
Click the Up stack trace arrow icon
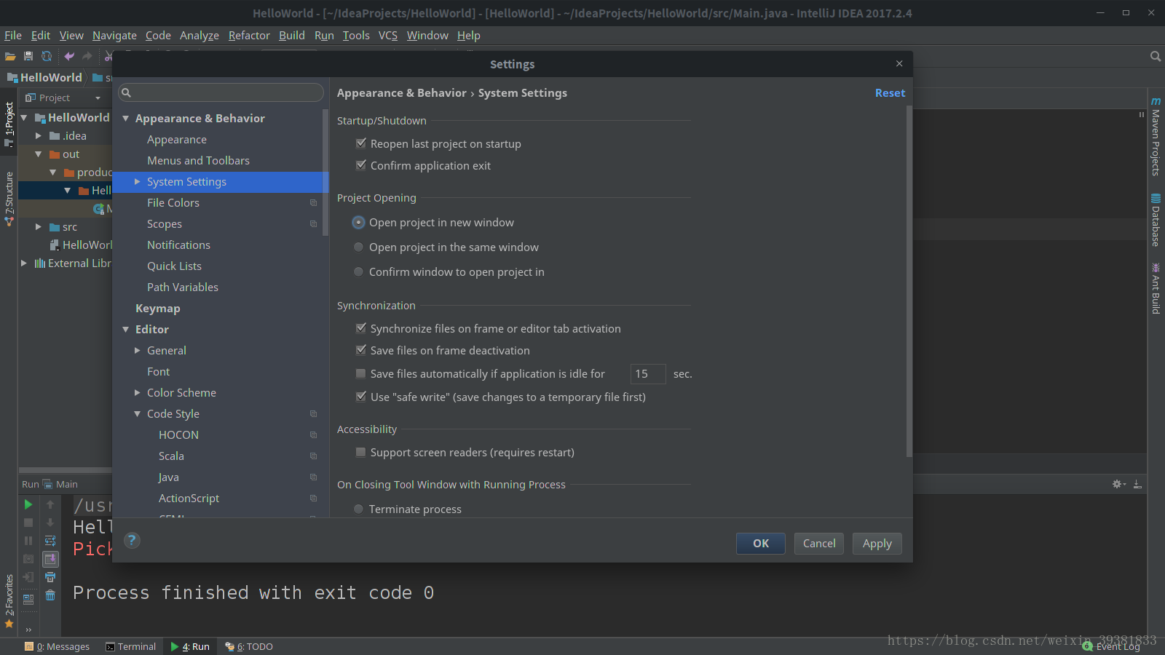point(50,504)
